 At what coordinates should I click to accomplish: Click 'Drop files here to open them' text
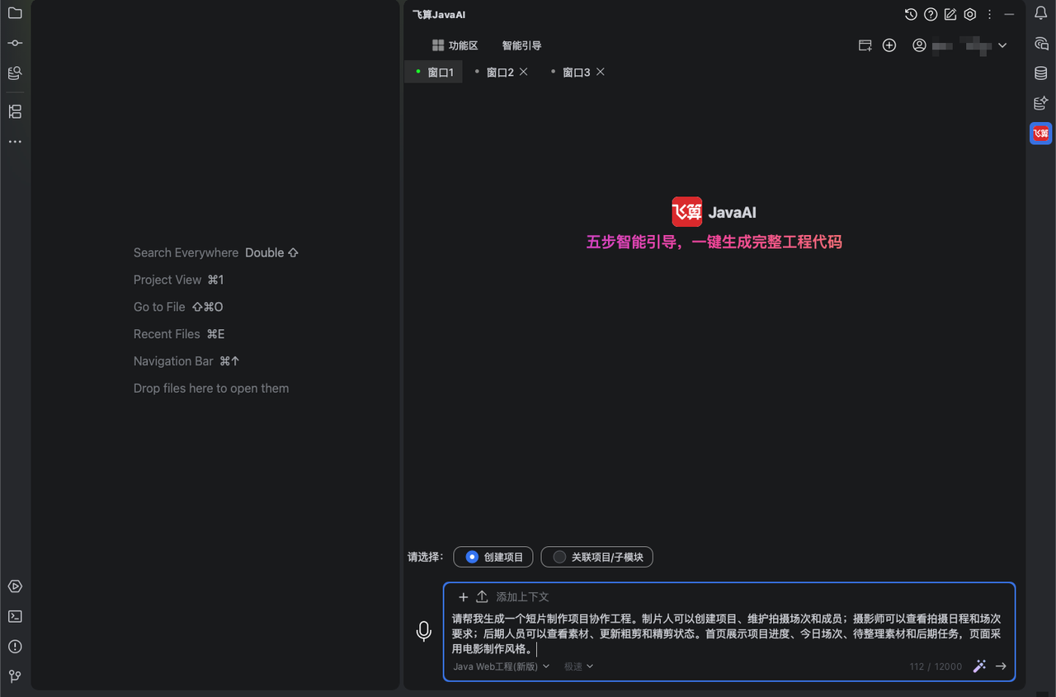(x=211, y=389)
